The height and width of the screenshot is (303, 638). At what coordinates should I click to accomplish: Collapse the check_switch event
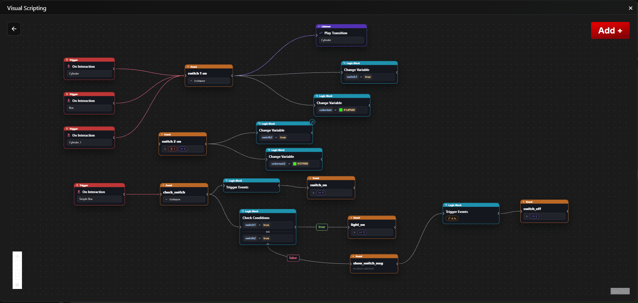click(x=184, y=199)
